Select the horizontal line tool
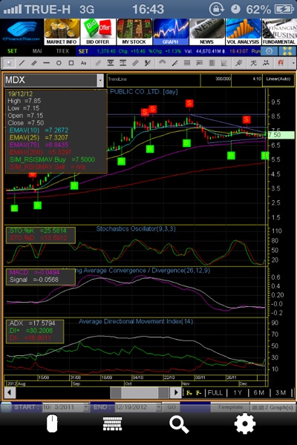 coord(46,63)
